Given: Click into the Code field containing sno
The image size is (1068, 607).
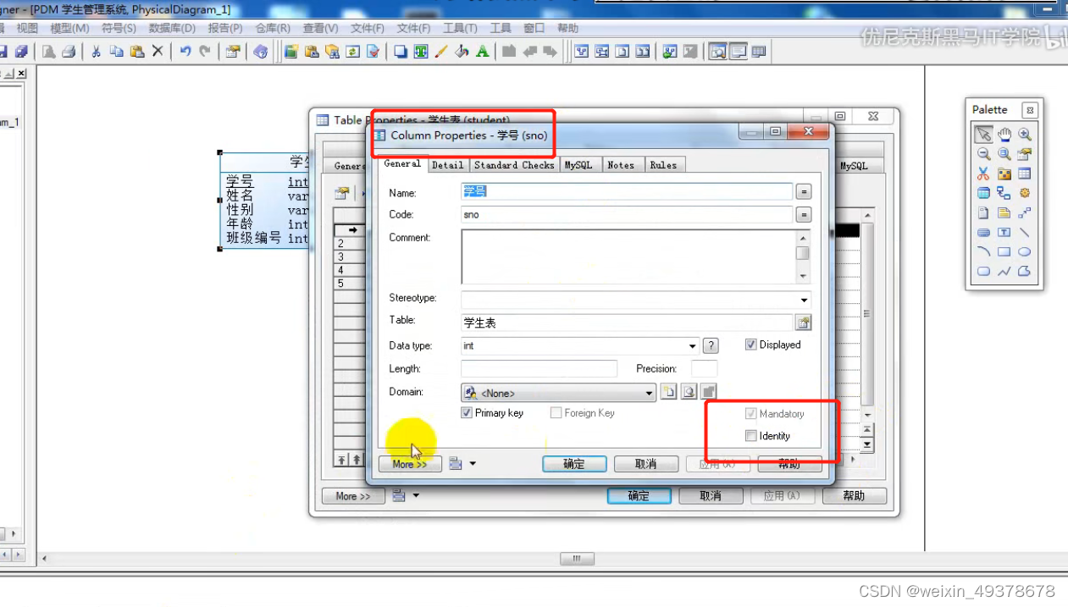Looking at the screenshot, I should 627,215.
